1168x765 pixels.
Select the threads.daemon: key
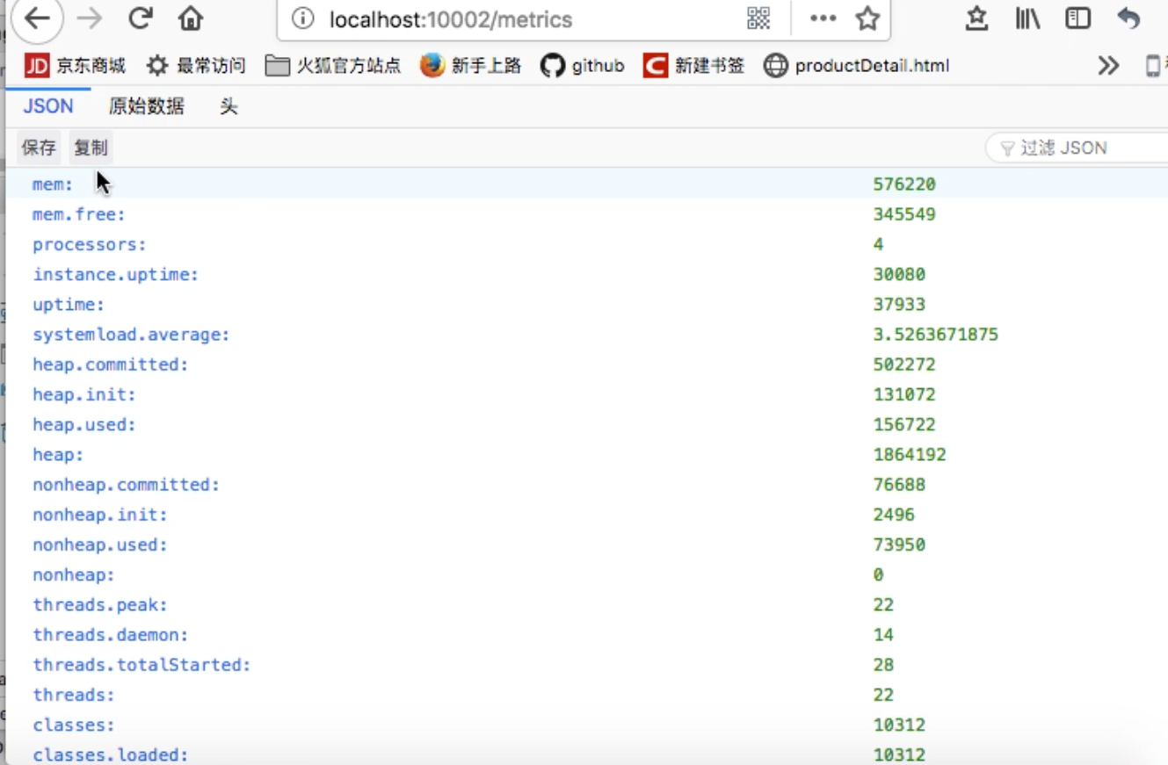pos(111,635)
